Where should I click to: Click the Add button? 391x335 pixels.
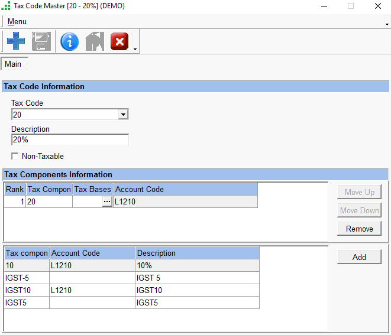[359, 257]
